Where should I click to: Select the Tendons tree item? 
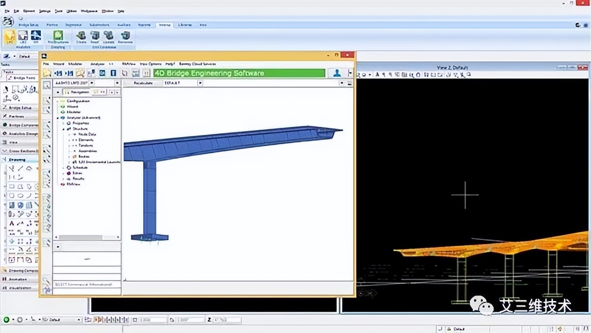pos(85,145)
